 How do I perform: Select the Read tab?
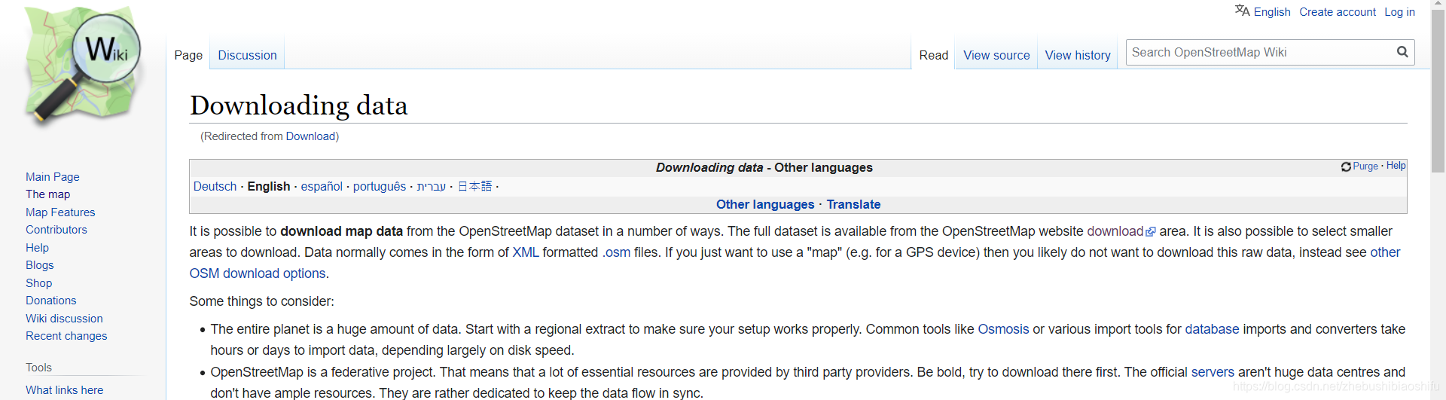[x=933, y=55]
